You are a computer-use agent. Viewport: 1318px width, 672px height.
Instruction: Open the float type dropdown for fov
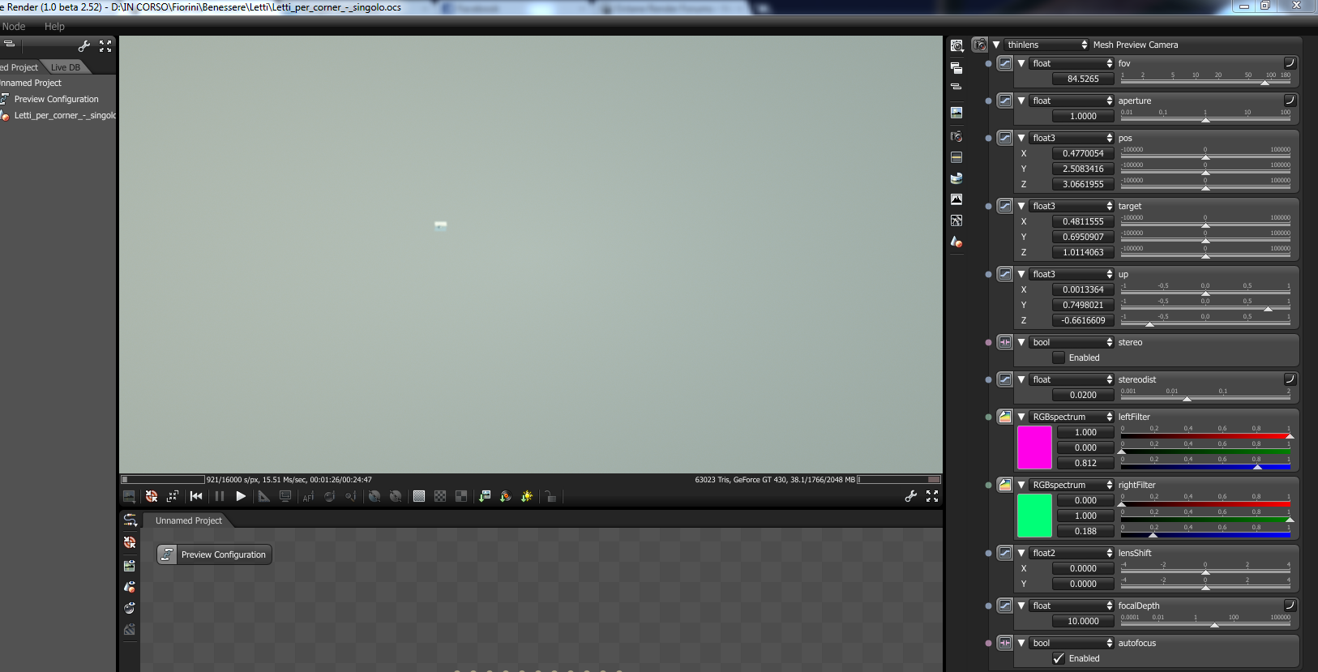(x=1072, y=63)
